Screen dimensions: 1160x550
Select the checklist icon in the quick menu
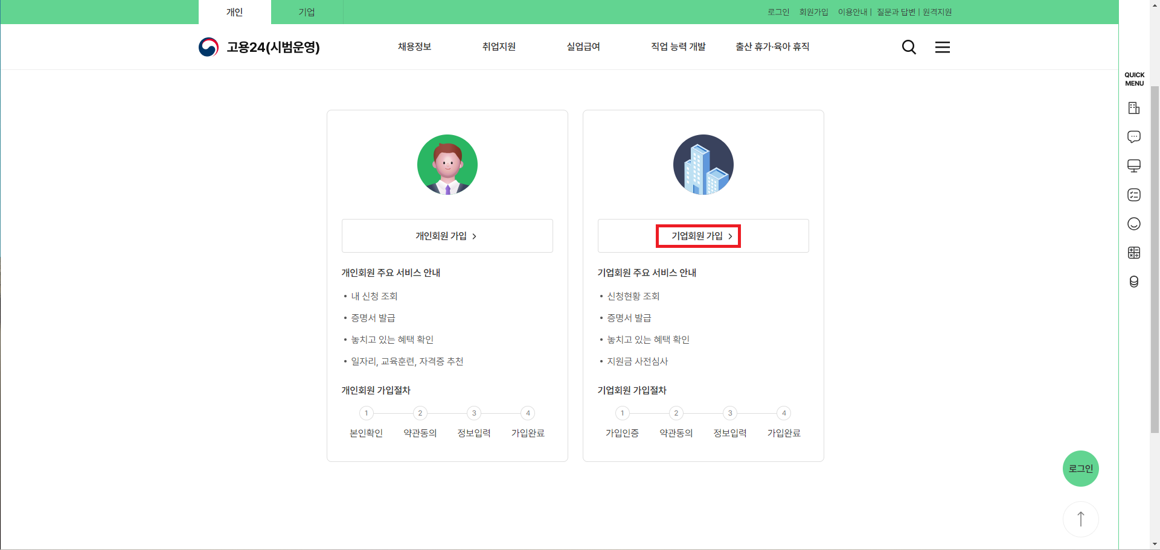coord(1134,194)
